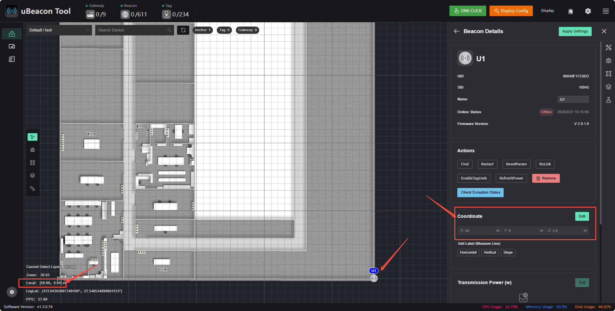Click the Deploy Config button
615x311 pixels.
pos(511,11)
